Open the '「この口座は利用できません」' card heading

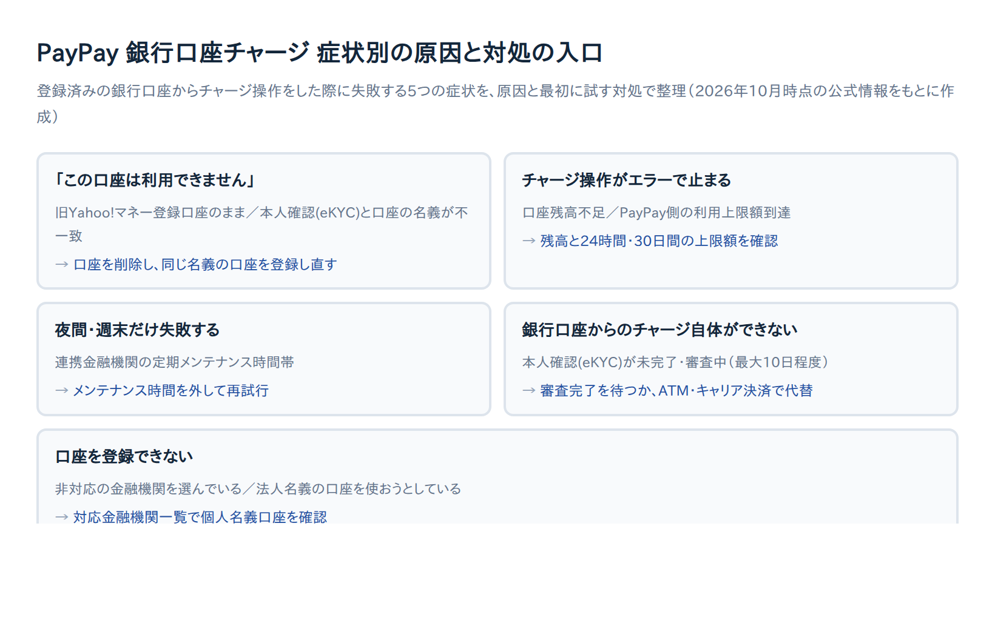tap(154, 180)
